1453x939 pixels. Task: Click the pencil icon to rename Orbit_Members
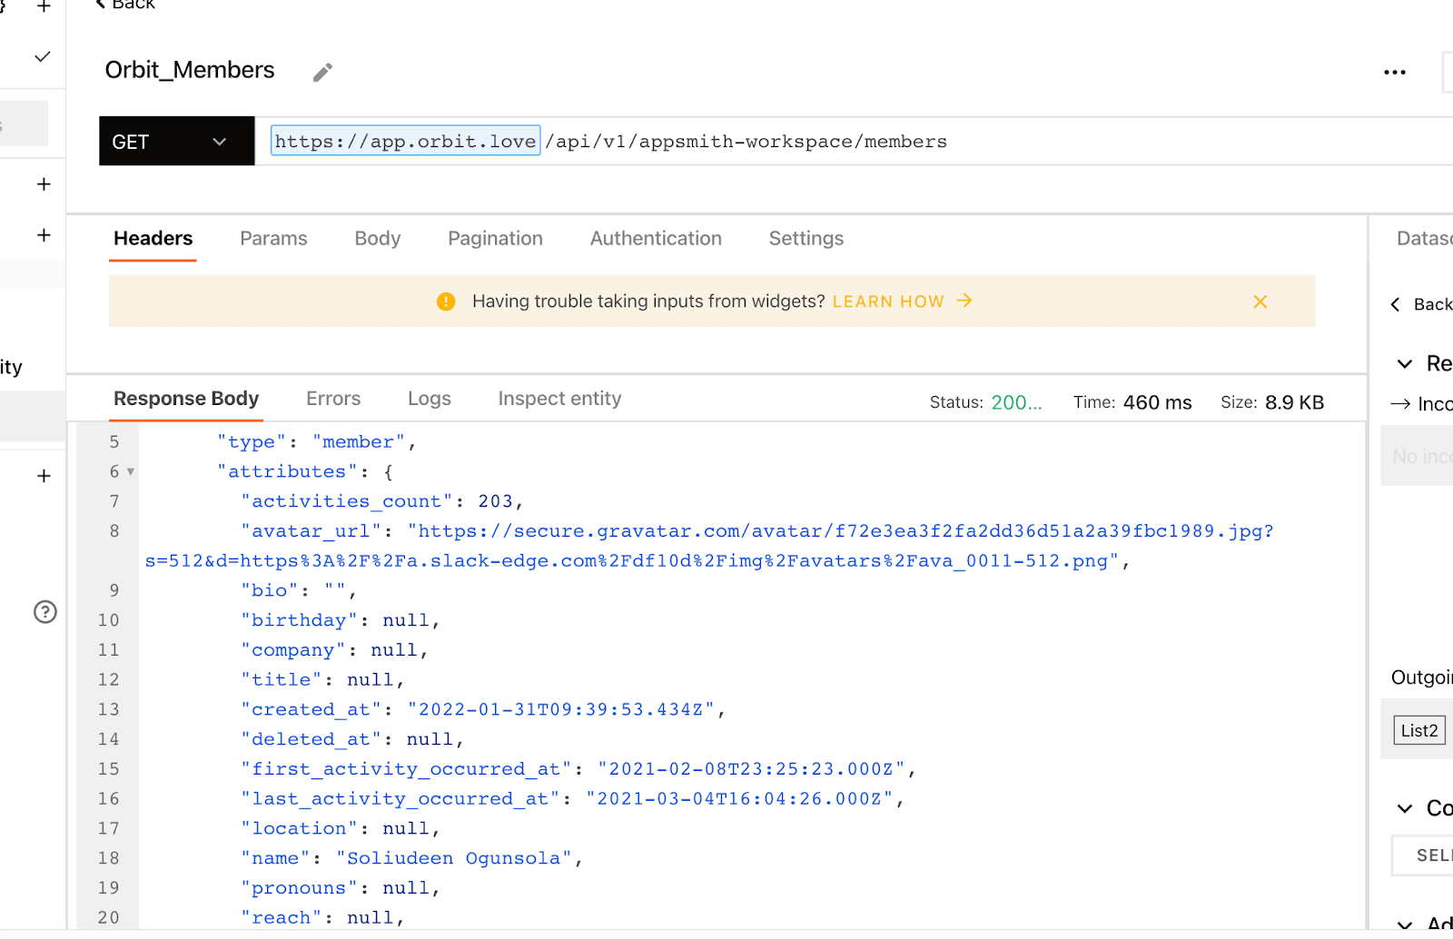pyautogui.click(x=322, y=73)
